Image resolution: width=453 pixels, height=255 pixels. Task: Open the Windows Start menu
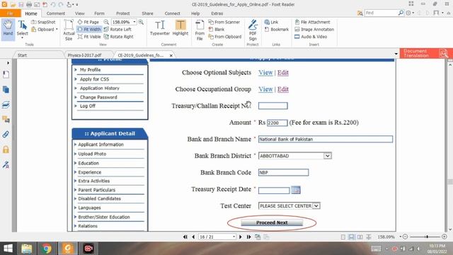[8, 249]
